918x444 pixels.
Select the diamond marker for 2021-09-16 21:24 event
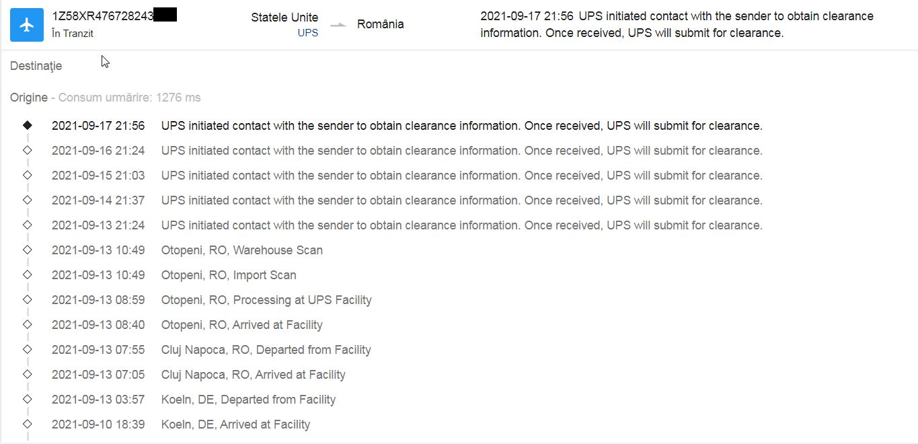(27, 150)
